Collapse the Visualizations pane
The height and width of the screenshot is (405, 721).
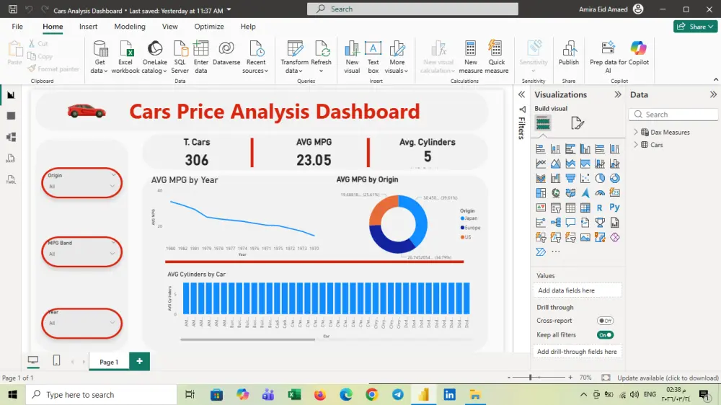click(x=618, y=94)
